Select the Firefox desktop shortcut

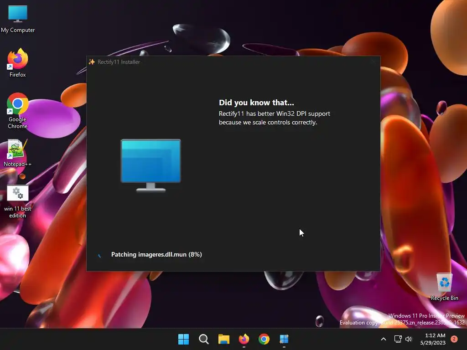coord(18,63)
